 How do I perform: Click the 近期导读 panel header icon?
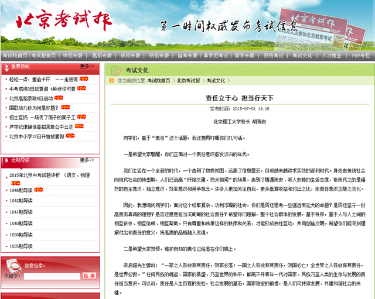click(x=6, y=160)
